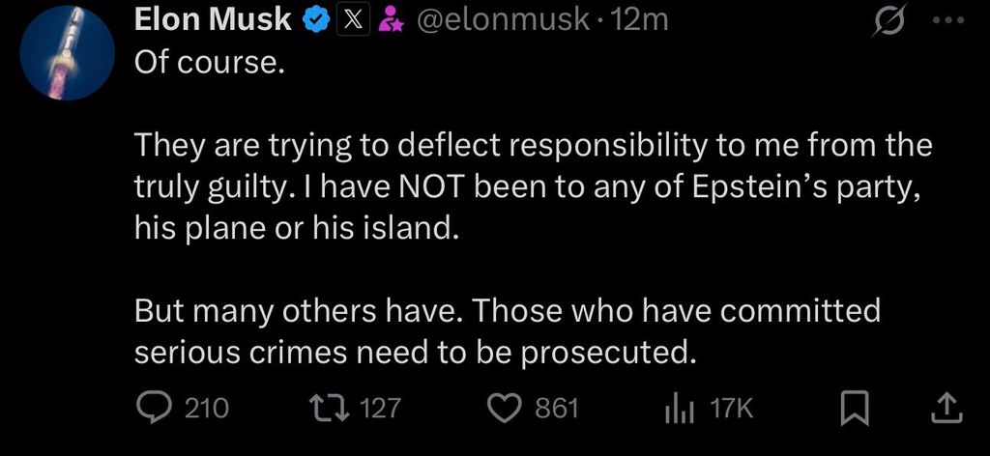Image resolution: width=990 pixels, height=456 pixels.
Task: Open the 17K view count analytics
Action: point(730,410)
